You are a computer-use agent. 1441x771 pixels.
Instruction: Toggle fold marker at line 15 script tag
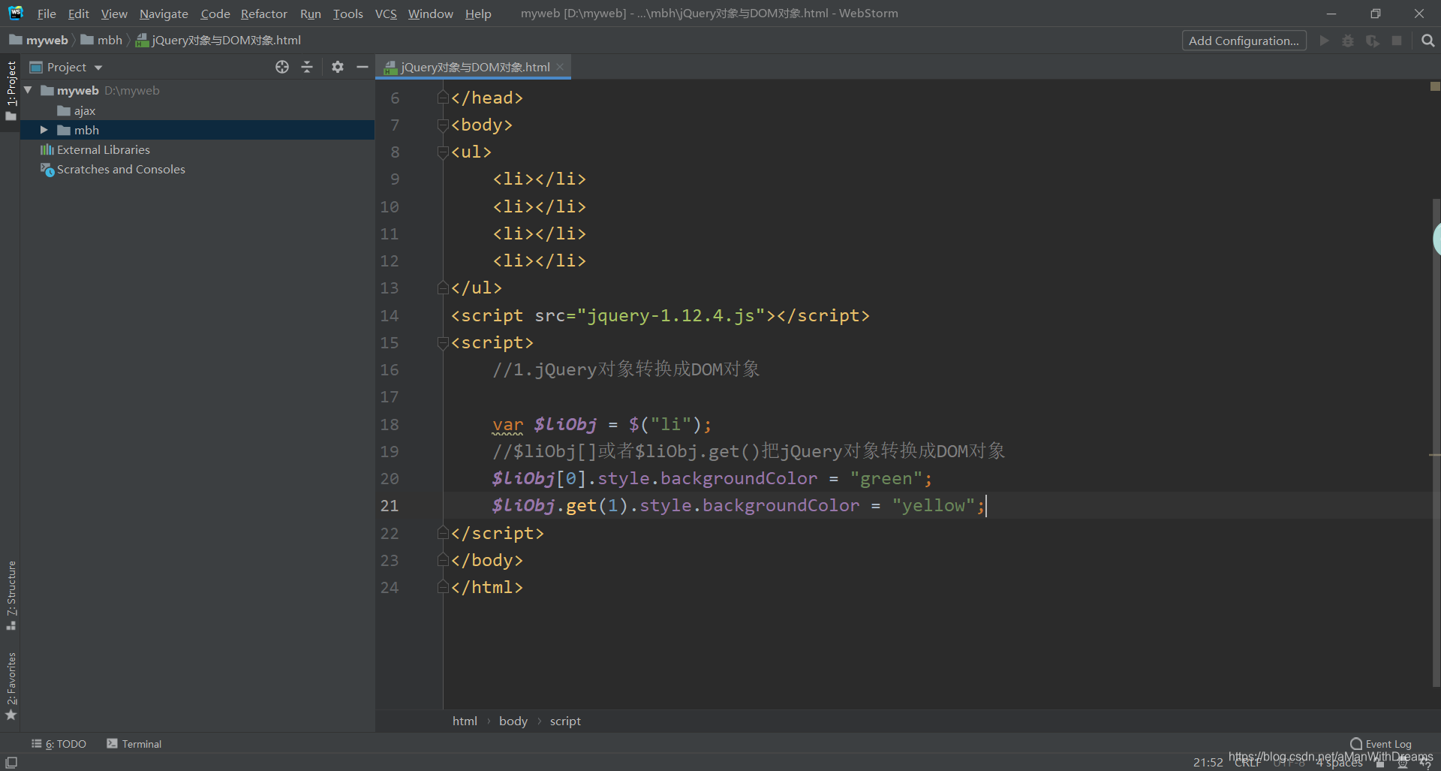pyautogui.click(x=443, y=343)
